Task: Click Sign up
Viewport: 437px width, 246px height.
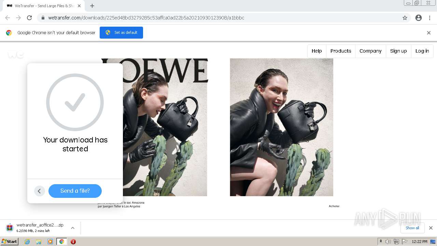Action: click(x=398, y=51)
